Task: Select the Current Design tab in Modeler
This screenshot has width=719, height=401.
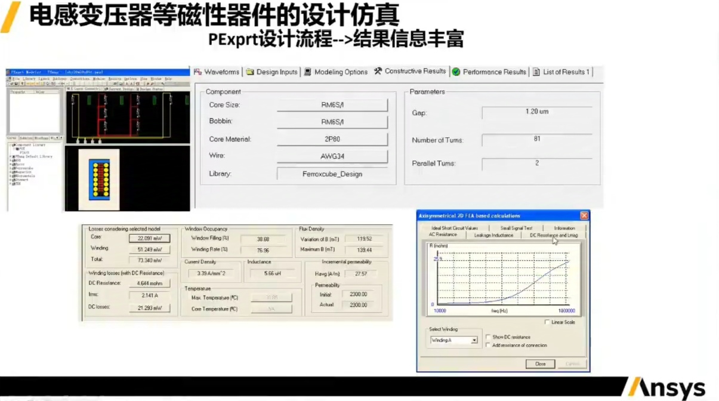Action: point(119,89)
